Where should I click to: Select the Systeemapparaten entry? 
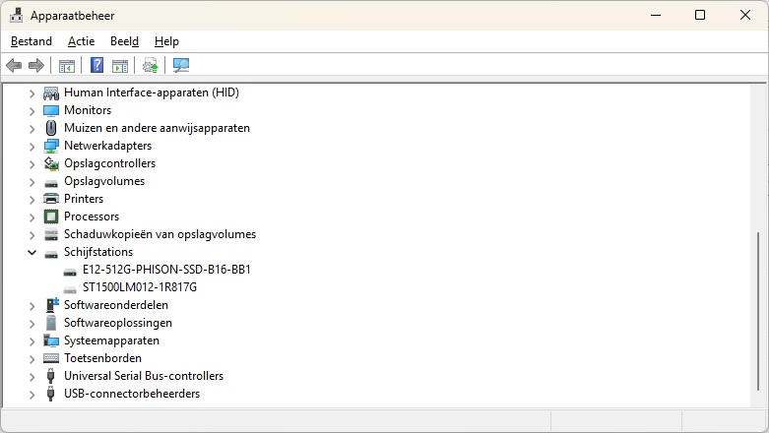(111, 340)
